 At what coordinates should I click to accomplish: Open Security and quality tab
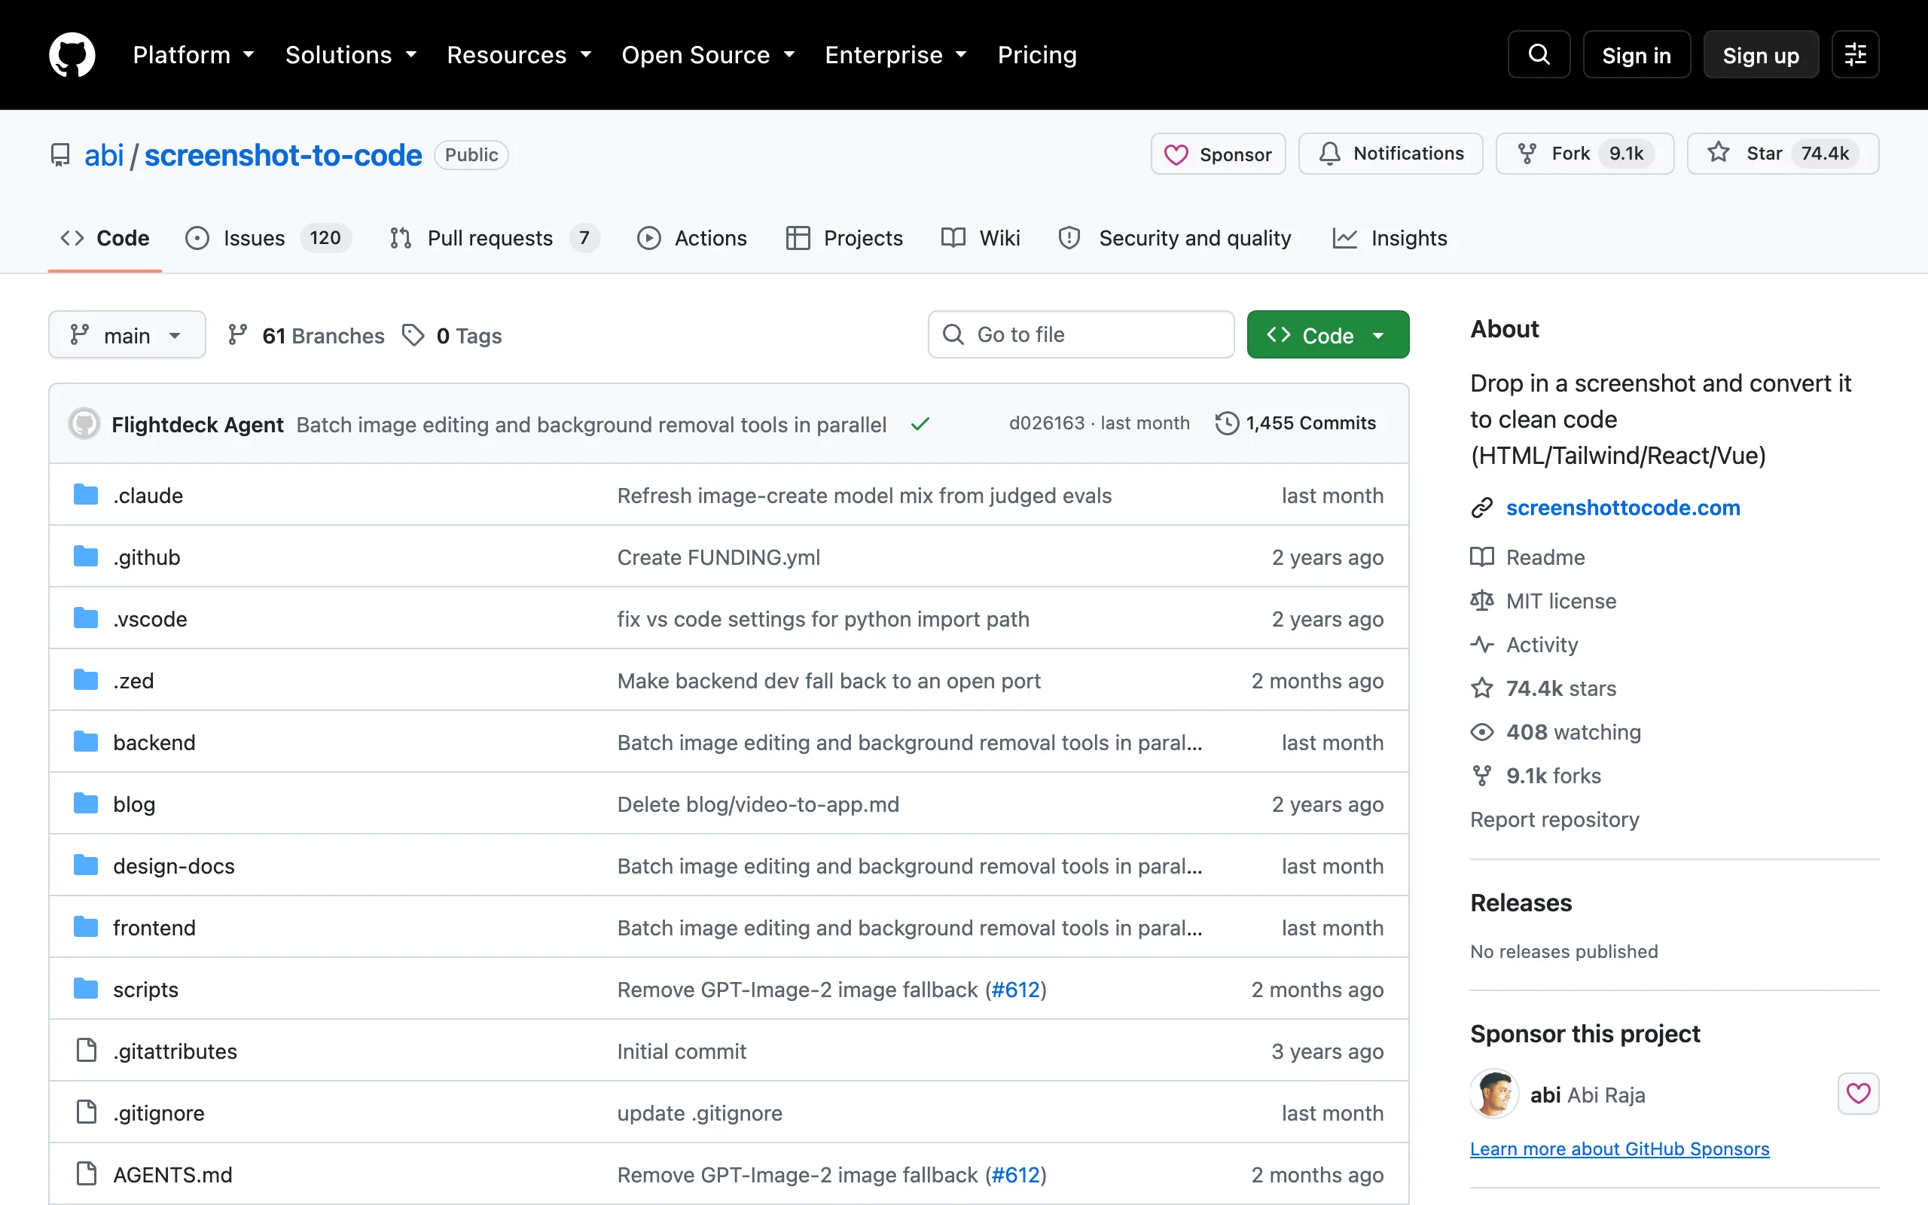pos(1174,238)
